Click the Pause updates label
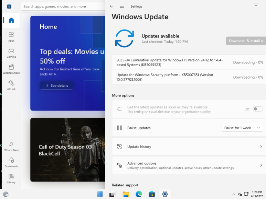Image resolution: width=266 pixels, height=199 pixels. (x=139, y=128)
